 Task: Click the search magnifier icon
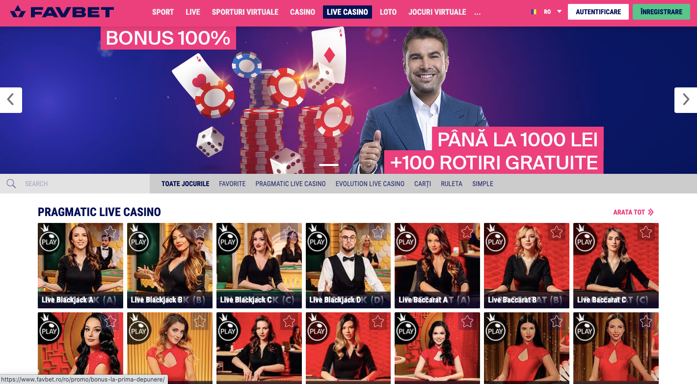tap(11, 184)
